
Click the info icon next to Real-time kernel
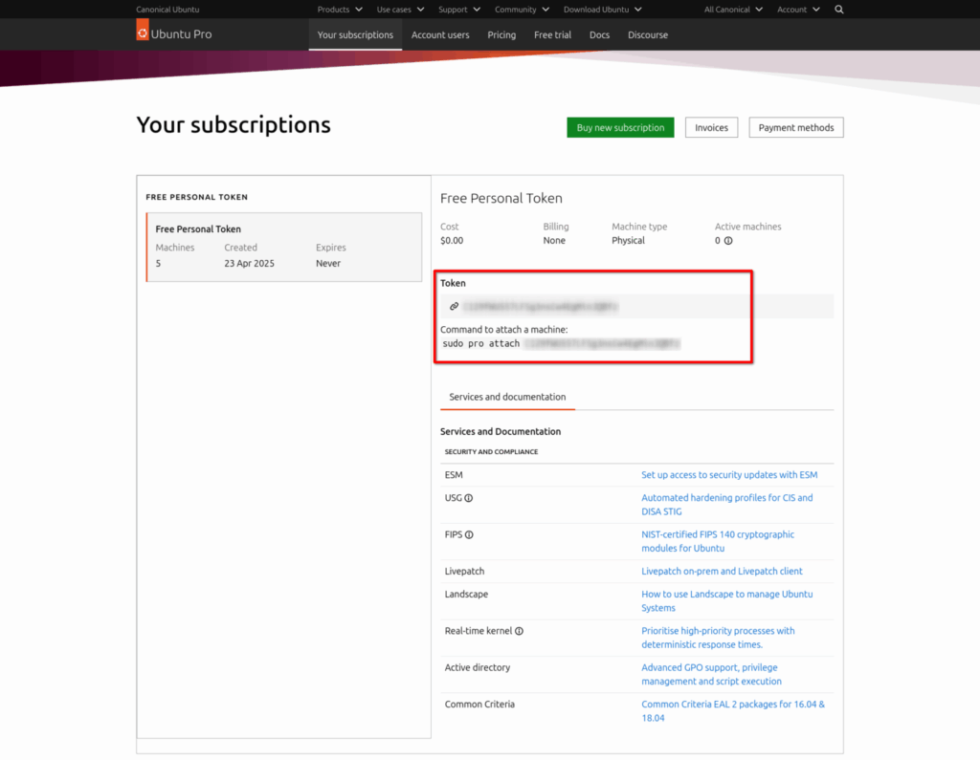[x=517, y=631]
